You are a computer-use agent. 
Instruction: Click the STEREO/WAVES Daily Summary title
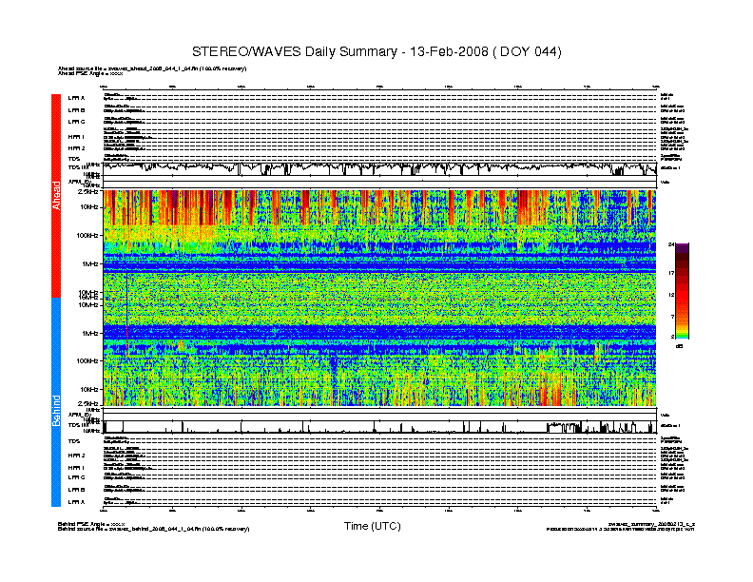coord(376,52)
